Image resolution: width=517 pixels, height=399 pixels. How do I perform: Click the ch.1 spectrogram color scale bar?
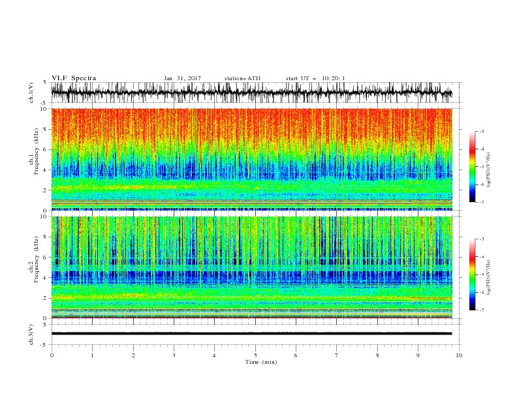click(472, 167)
